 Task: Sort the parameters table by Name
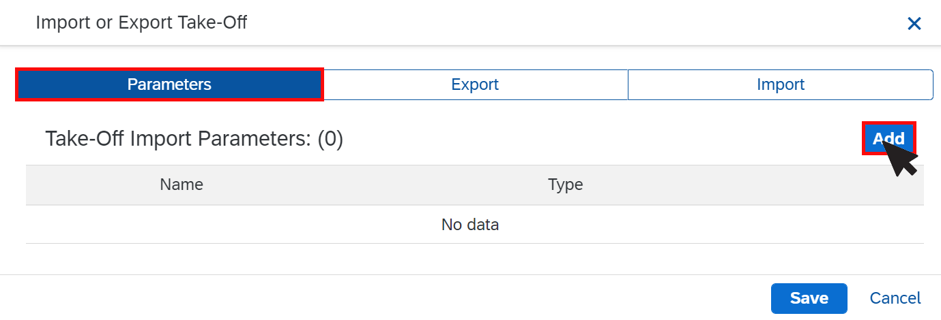[x=182, y=185]
